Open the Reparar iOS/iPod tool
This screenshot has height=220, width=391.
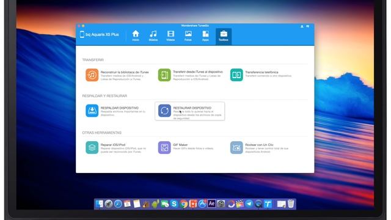(116, 148)
